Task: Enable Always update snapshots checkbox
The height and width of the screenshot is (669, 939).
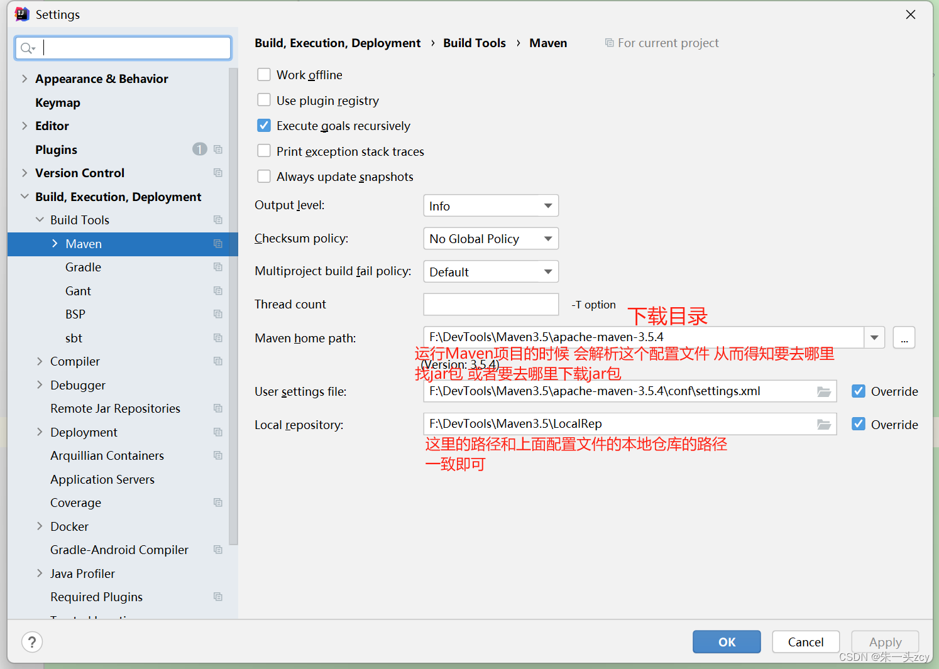Action: [x=264, y=177]
